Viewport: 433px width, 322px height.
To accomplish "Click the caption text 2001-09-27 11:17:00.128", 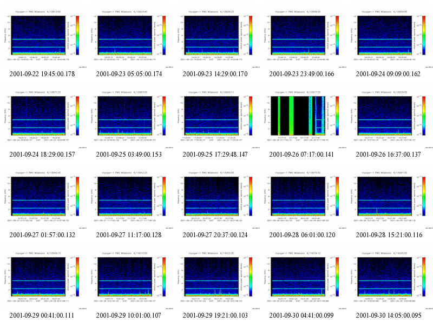I will 129,235.
